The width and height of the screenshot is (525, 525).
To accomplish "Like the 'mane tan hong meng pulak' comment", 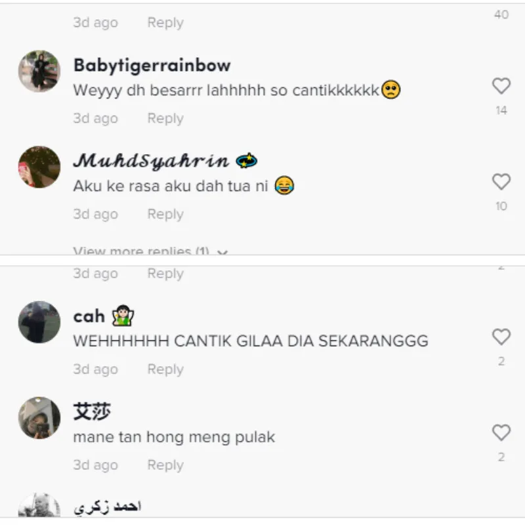I will pyautogui.click(x=501, y=432).
